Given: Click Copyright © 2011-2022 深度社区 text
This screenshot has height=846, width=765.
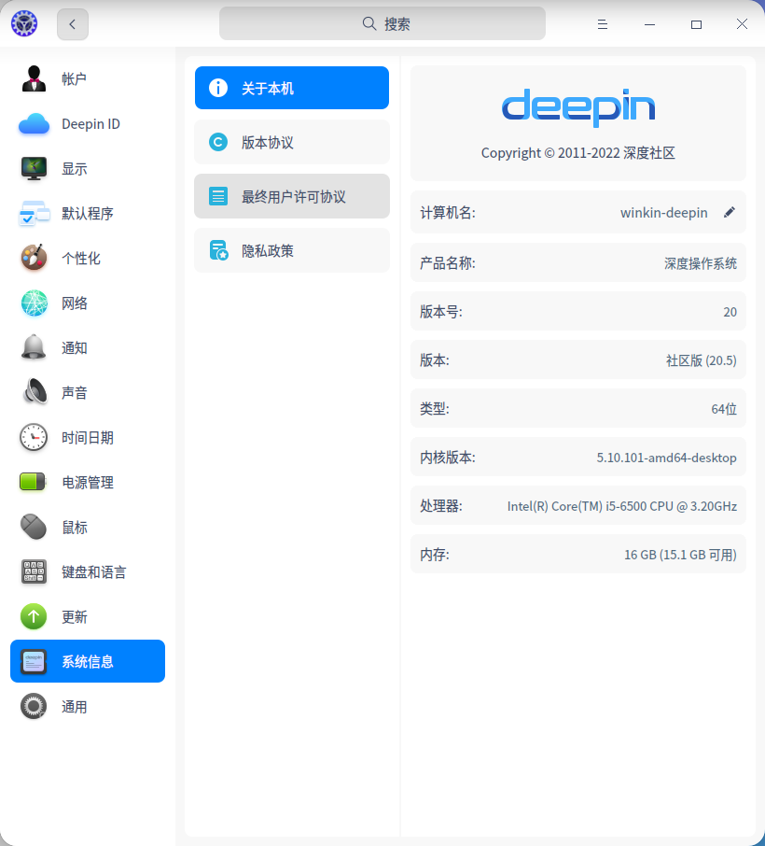Looking at the screenshot, I should pos(577,153).
